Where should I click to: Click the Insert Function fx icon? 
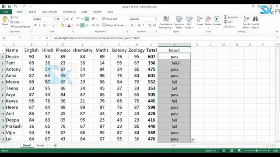(47, 38)
